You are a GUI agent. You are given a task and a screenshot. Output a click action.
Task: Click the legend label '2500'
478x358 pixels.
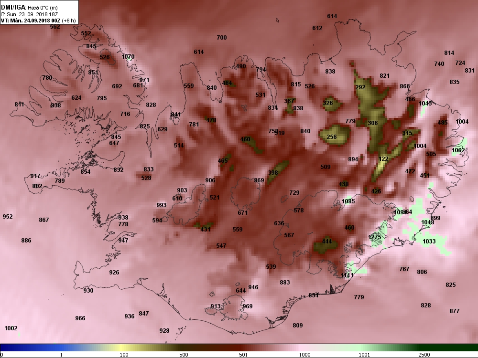point(424,355)
